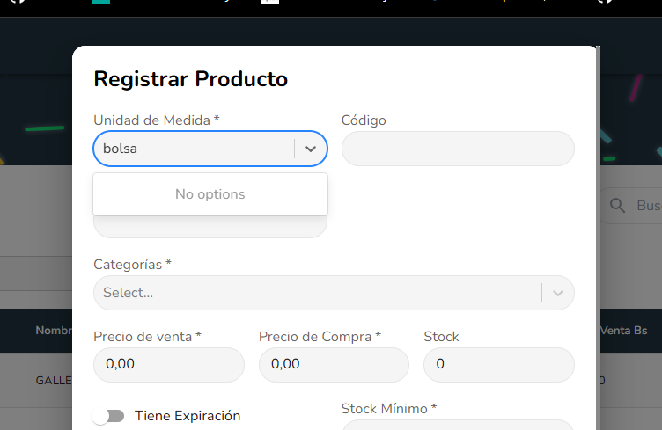Click the search magnifier icon
This screenshot has width=662, height=430.
tap(617, 205)
